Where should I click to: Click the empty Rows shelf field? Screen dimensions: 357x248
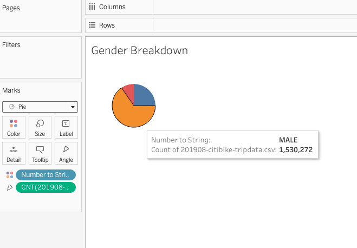pyautogui.click(x=255, y=25)
